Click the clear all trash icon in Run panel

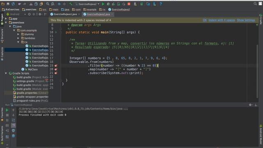(14, 136)
